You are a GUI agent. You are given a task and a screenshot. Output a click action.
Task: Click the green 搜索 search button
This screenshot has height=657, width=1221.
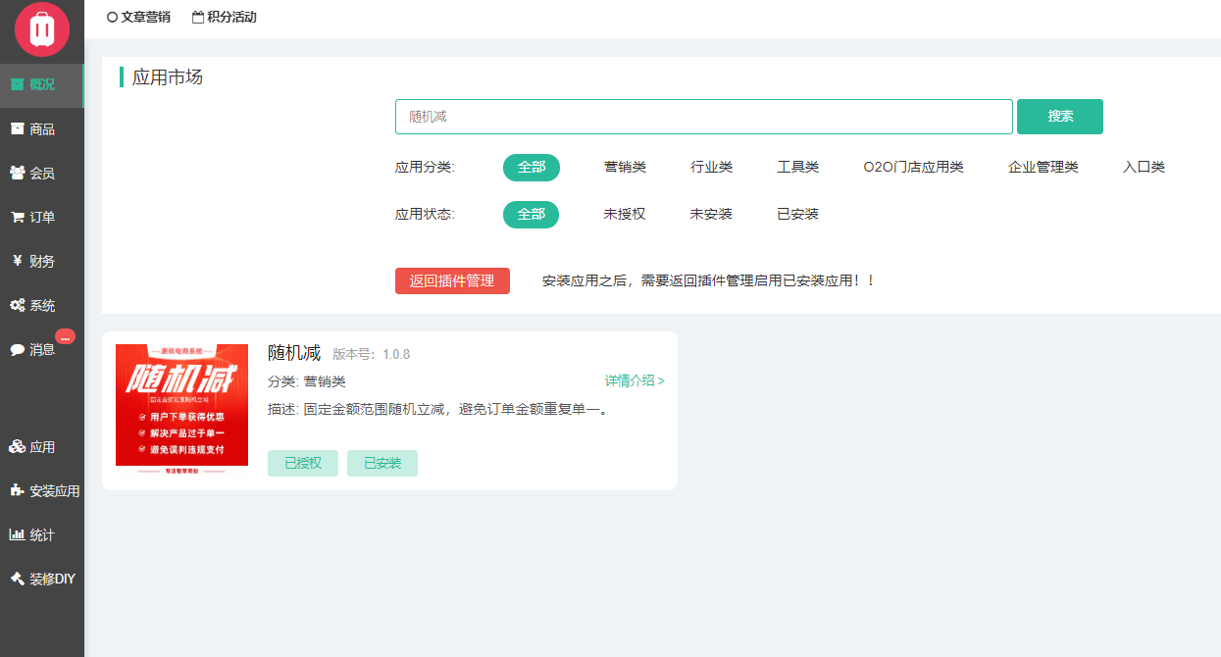[1059, 117]
